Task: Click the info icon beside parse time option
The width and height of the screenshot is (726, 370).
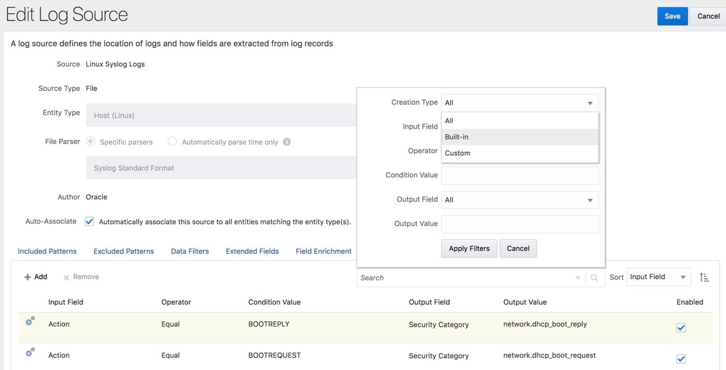Action: [x=287, y=142]
